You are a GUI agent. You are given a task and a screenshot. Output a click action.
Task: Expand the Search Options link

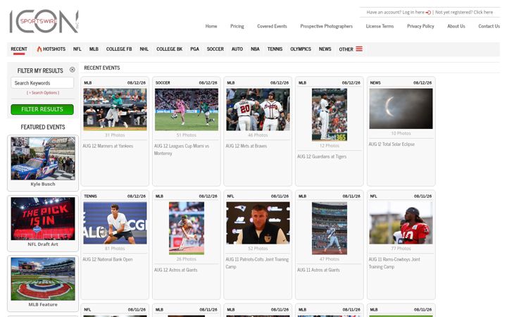pos(43,92)
